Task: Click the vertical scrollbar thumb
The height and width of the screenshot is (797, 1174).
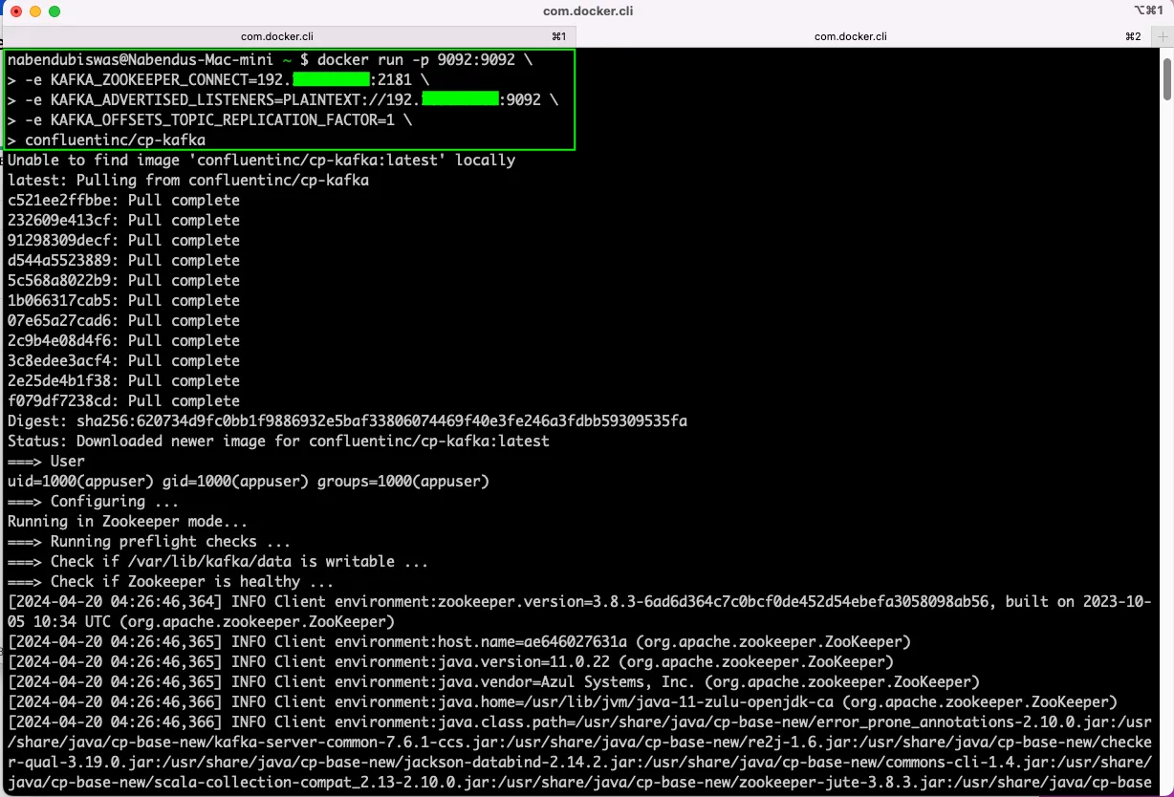Action: click(x=1166, y=78)
